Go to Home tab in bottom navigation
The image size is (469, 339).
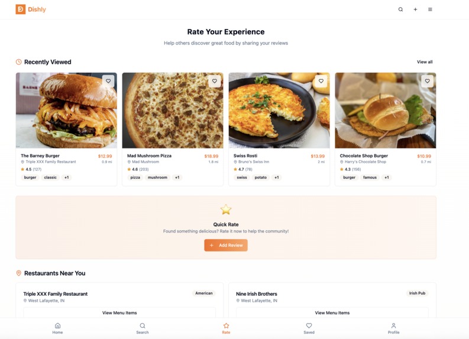[x=58, y=328]
